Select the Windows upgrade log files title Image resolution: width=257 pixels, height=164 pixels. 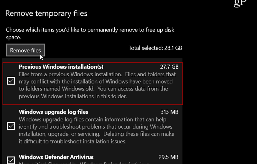[53, 112]
